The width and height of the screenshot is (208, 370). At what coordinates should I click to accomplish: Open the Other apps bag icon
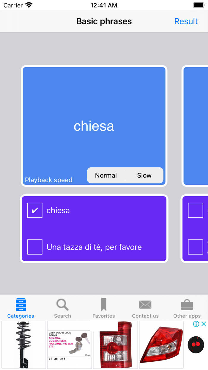[x=187, y=304]
